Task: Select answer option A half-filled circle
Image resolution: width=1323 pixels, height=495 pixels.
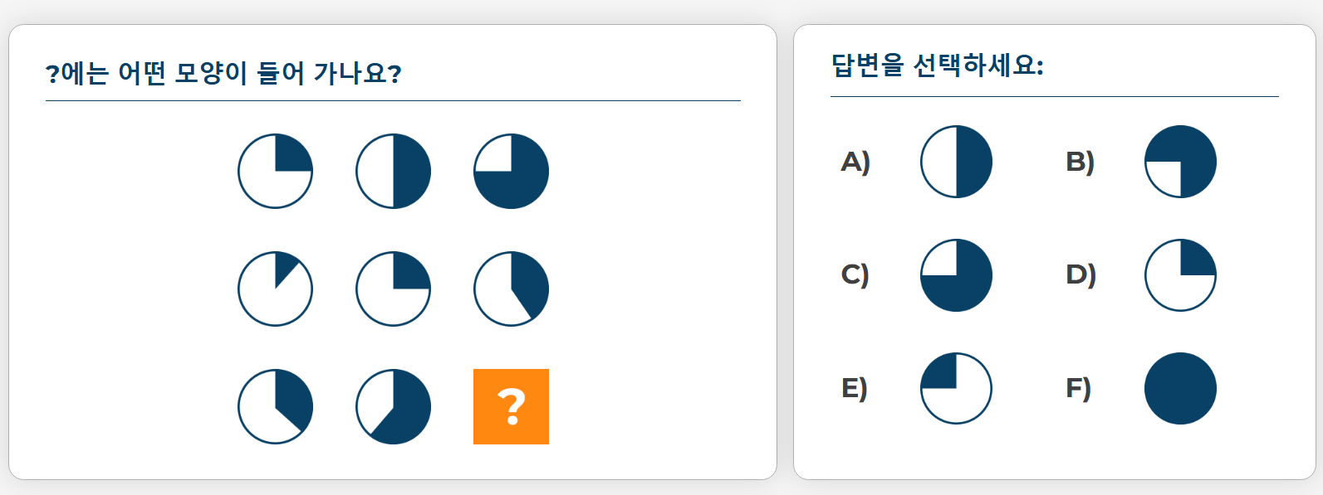Action: pos(956,163)
